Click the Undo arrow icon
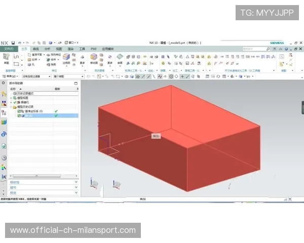The width and height of the screenshot is (304, 243). [20, 43]
